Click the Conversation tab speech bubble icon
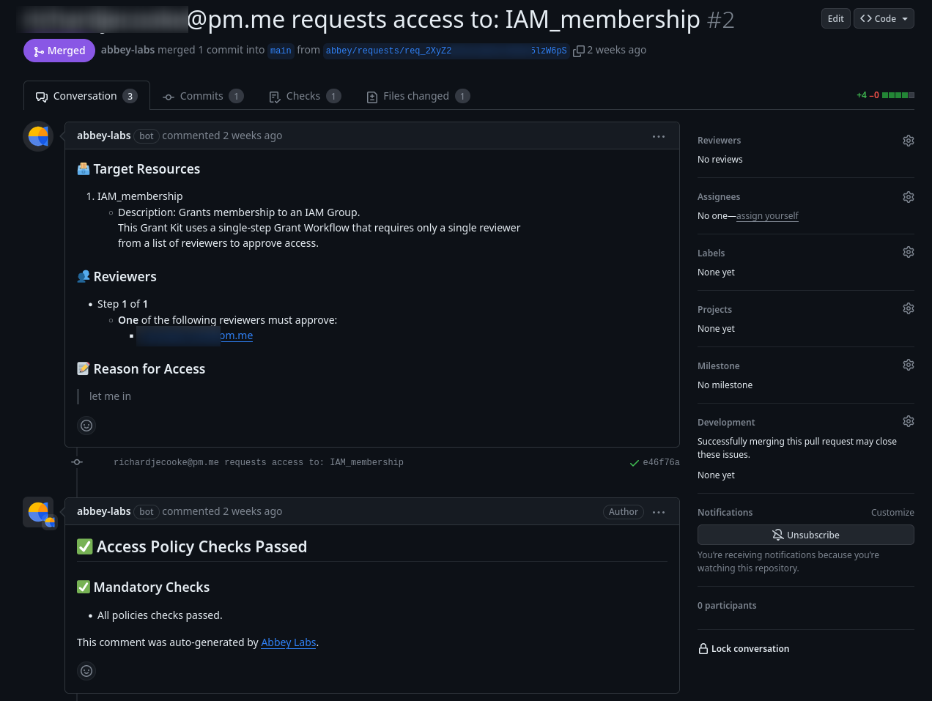 coord(42,97)
